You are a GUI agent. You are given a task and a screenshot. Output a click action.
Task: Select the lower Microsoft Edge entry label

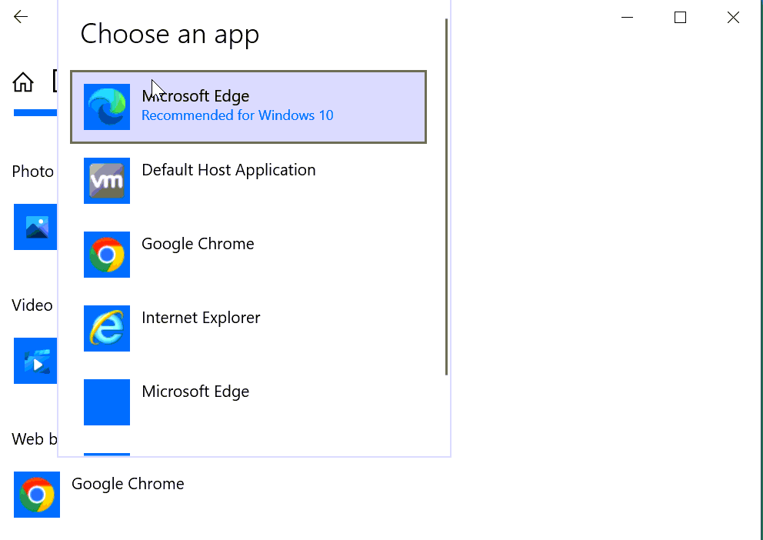195,392
